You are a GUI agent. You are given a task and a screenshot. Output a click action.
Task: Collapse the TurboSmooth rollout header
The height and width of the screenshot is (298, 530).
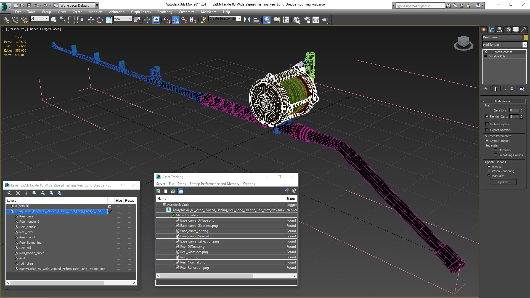click(503, 101)
